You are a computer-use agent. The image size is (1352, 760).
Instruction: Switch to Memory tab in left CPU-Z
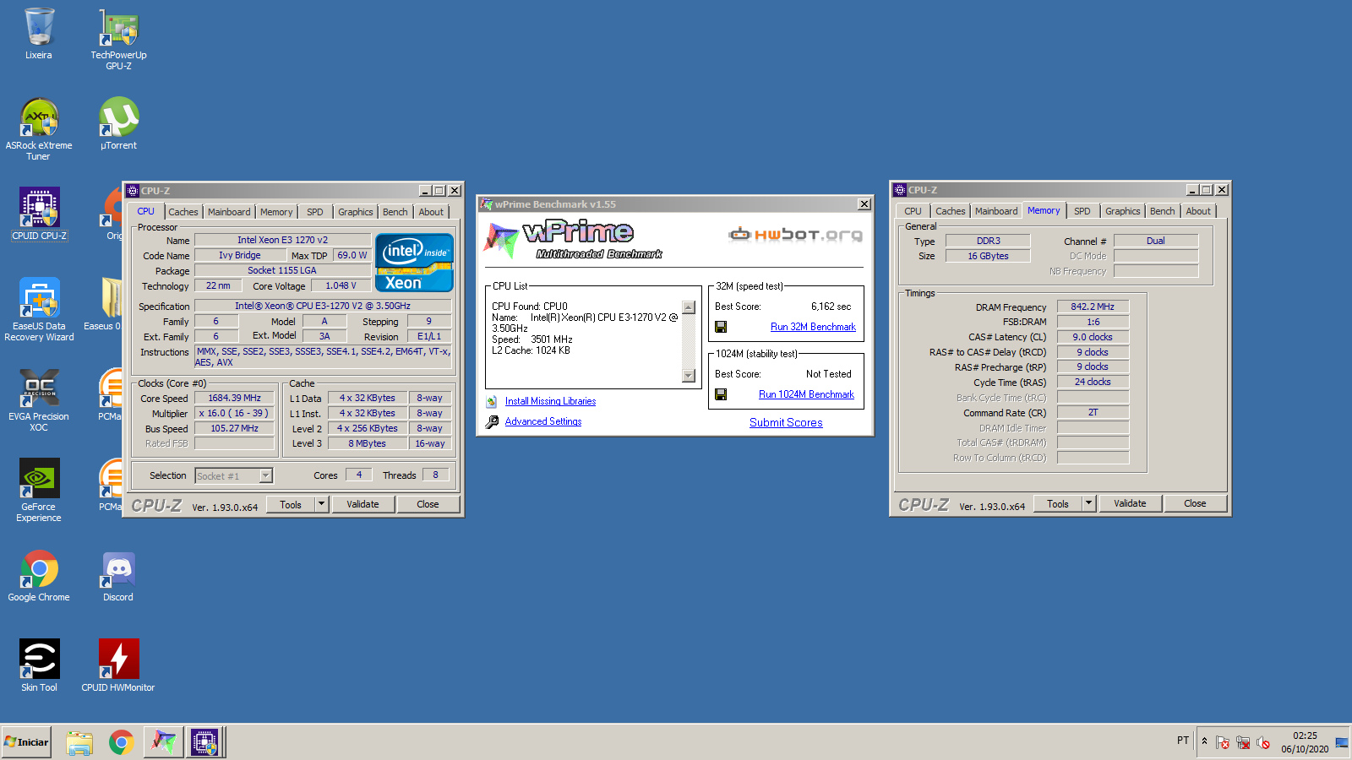coord(276,212)
